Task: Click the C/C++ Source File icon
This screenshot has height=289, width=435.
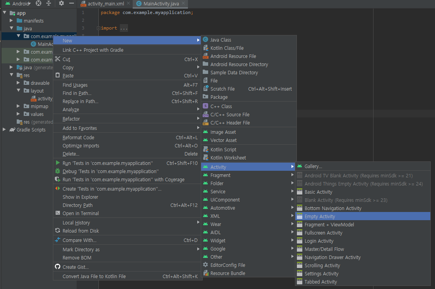Action: pyautogui.click(x=205, y=114)
